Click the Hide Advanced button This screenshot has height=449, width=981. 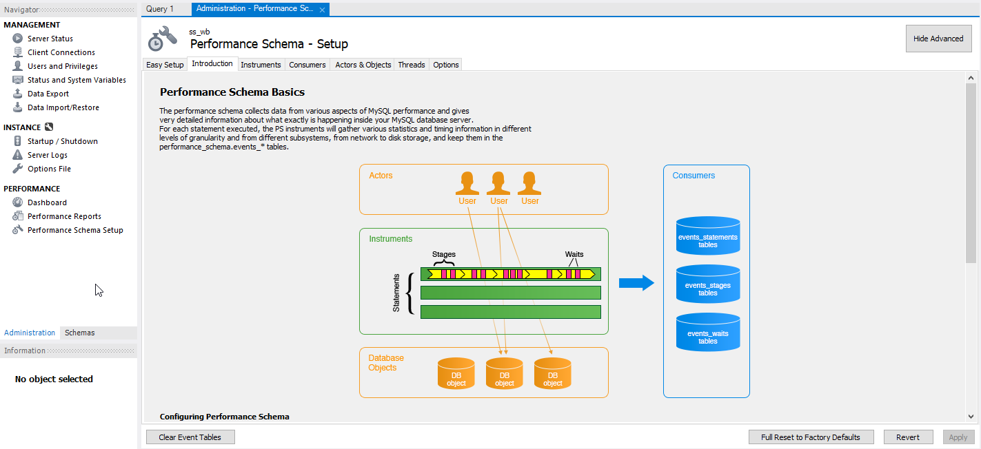(938, 39)
